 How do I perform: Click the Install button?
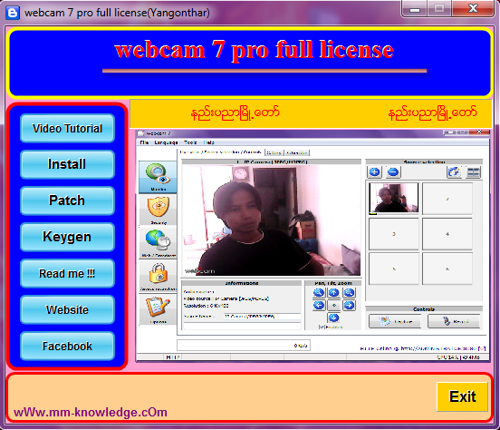tap(67, 164)
